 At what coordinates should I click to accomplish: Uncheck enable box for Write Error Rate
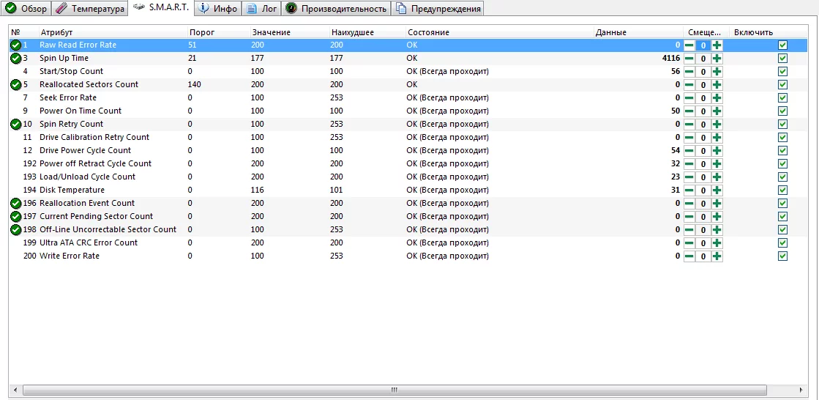tap(782, 256)
